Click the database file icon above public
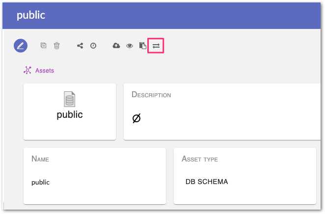Image resolution: width=325 pixels, height=214 pixels. (69, 99)
